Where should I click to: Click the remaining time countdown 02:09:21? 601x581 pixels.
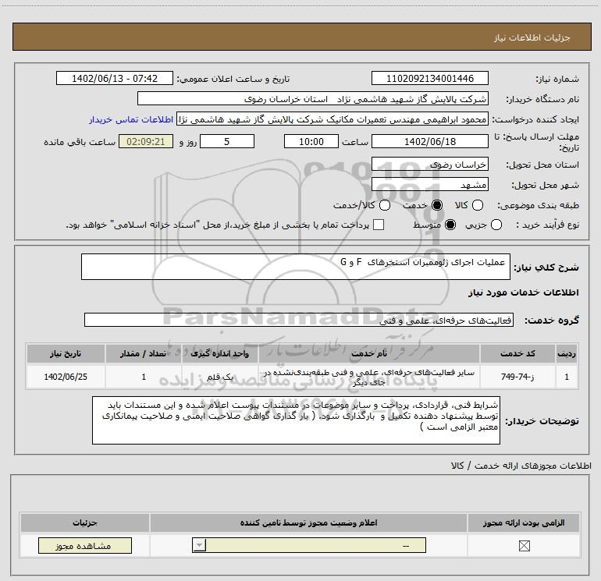(x=146, y=141)
